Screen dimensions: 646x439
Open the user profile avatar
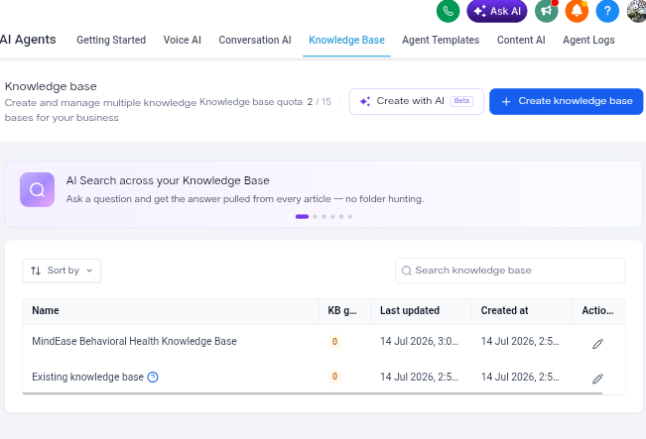coord(636,11)
